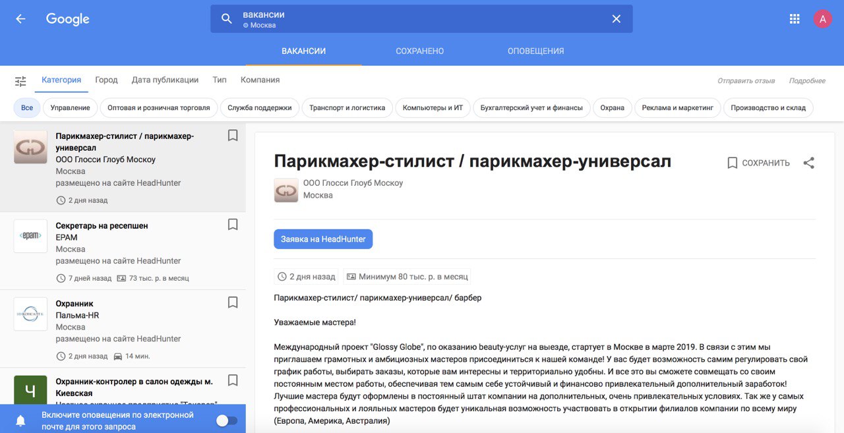Viewport: 844px width, 433px height.
Task: Open the filter settings sliders icon
Action: point(21,81)
